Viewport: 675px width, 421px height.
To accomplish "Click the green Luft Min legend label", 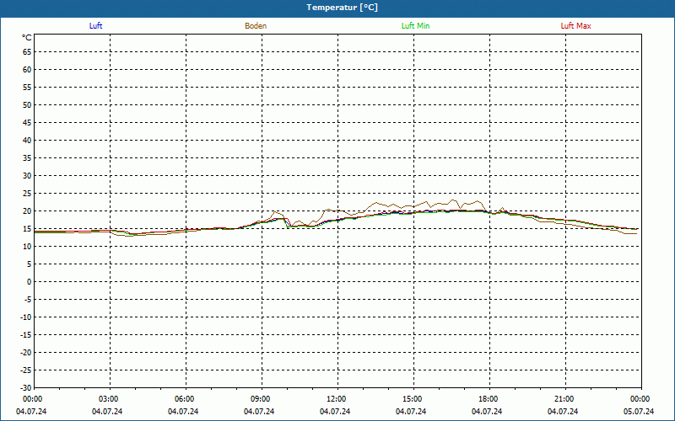I will pos(415,26).
